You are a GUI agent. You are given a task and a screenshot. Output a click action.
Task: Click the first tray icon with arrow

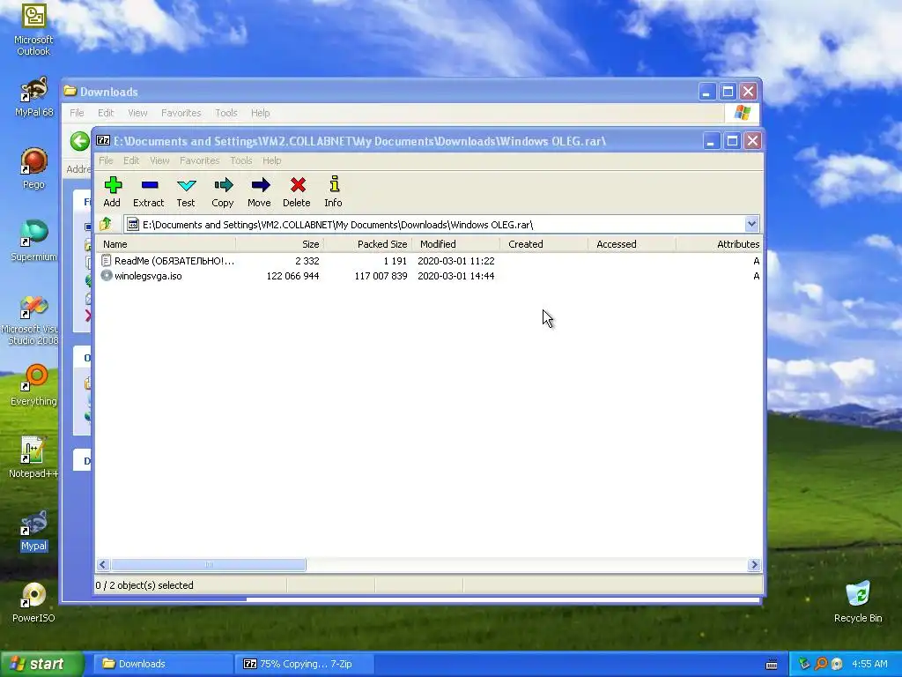click(804, 664)
